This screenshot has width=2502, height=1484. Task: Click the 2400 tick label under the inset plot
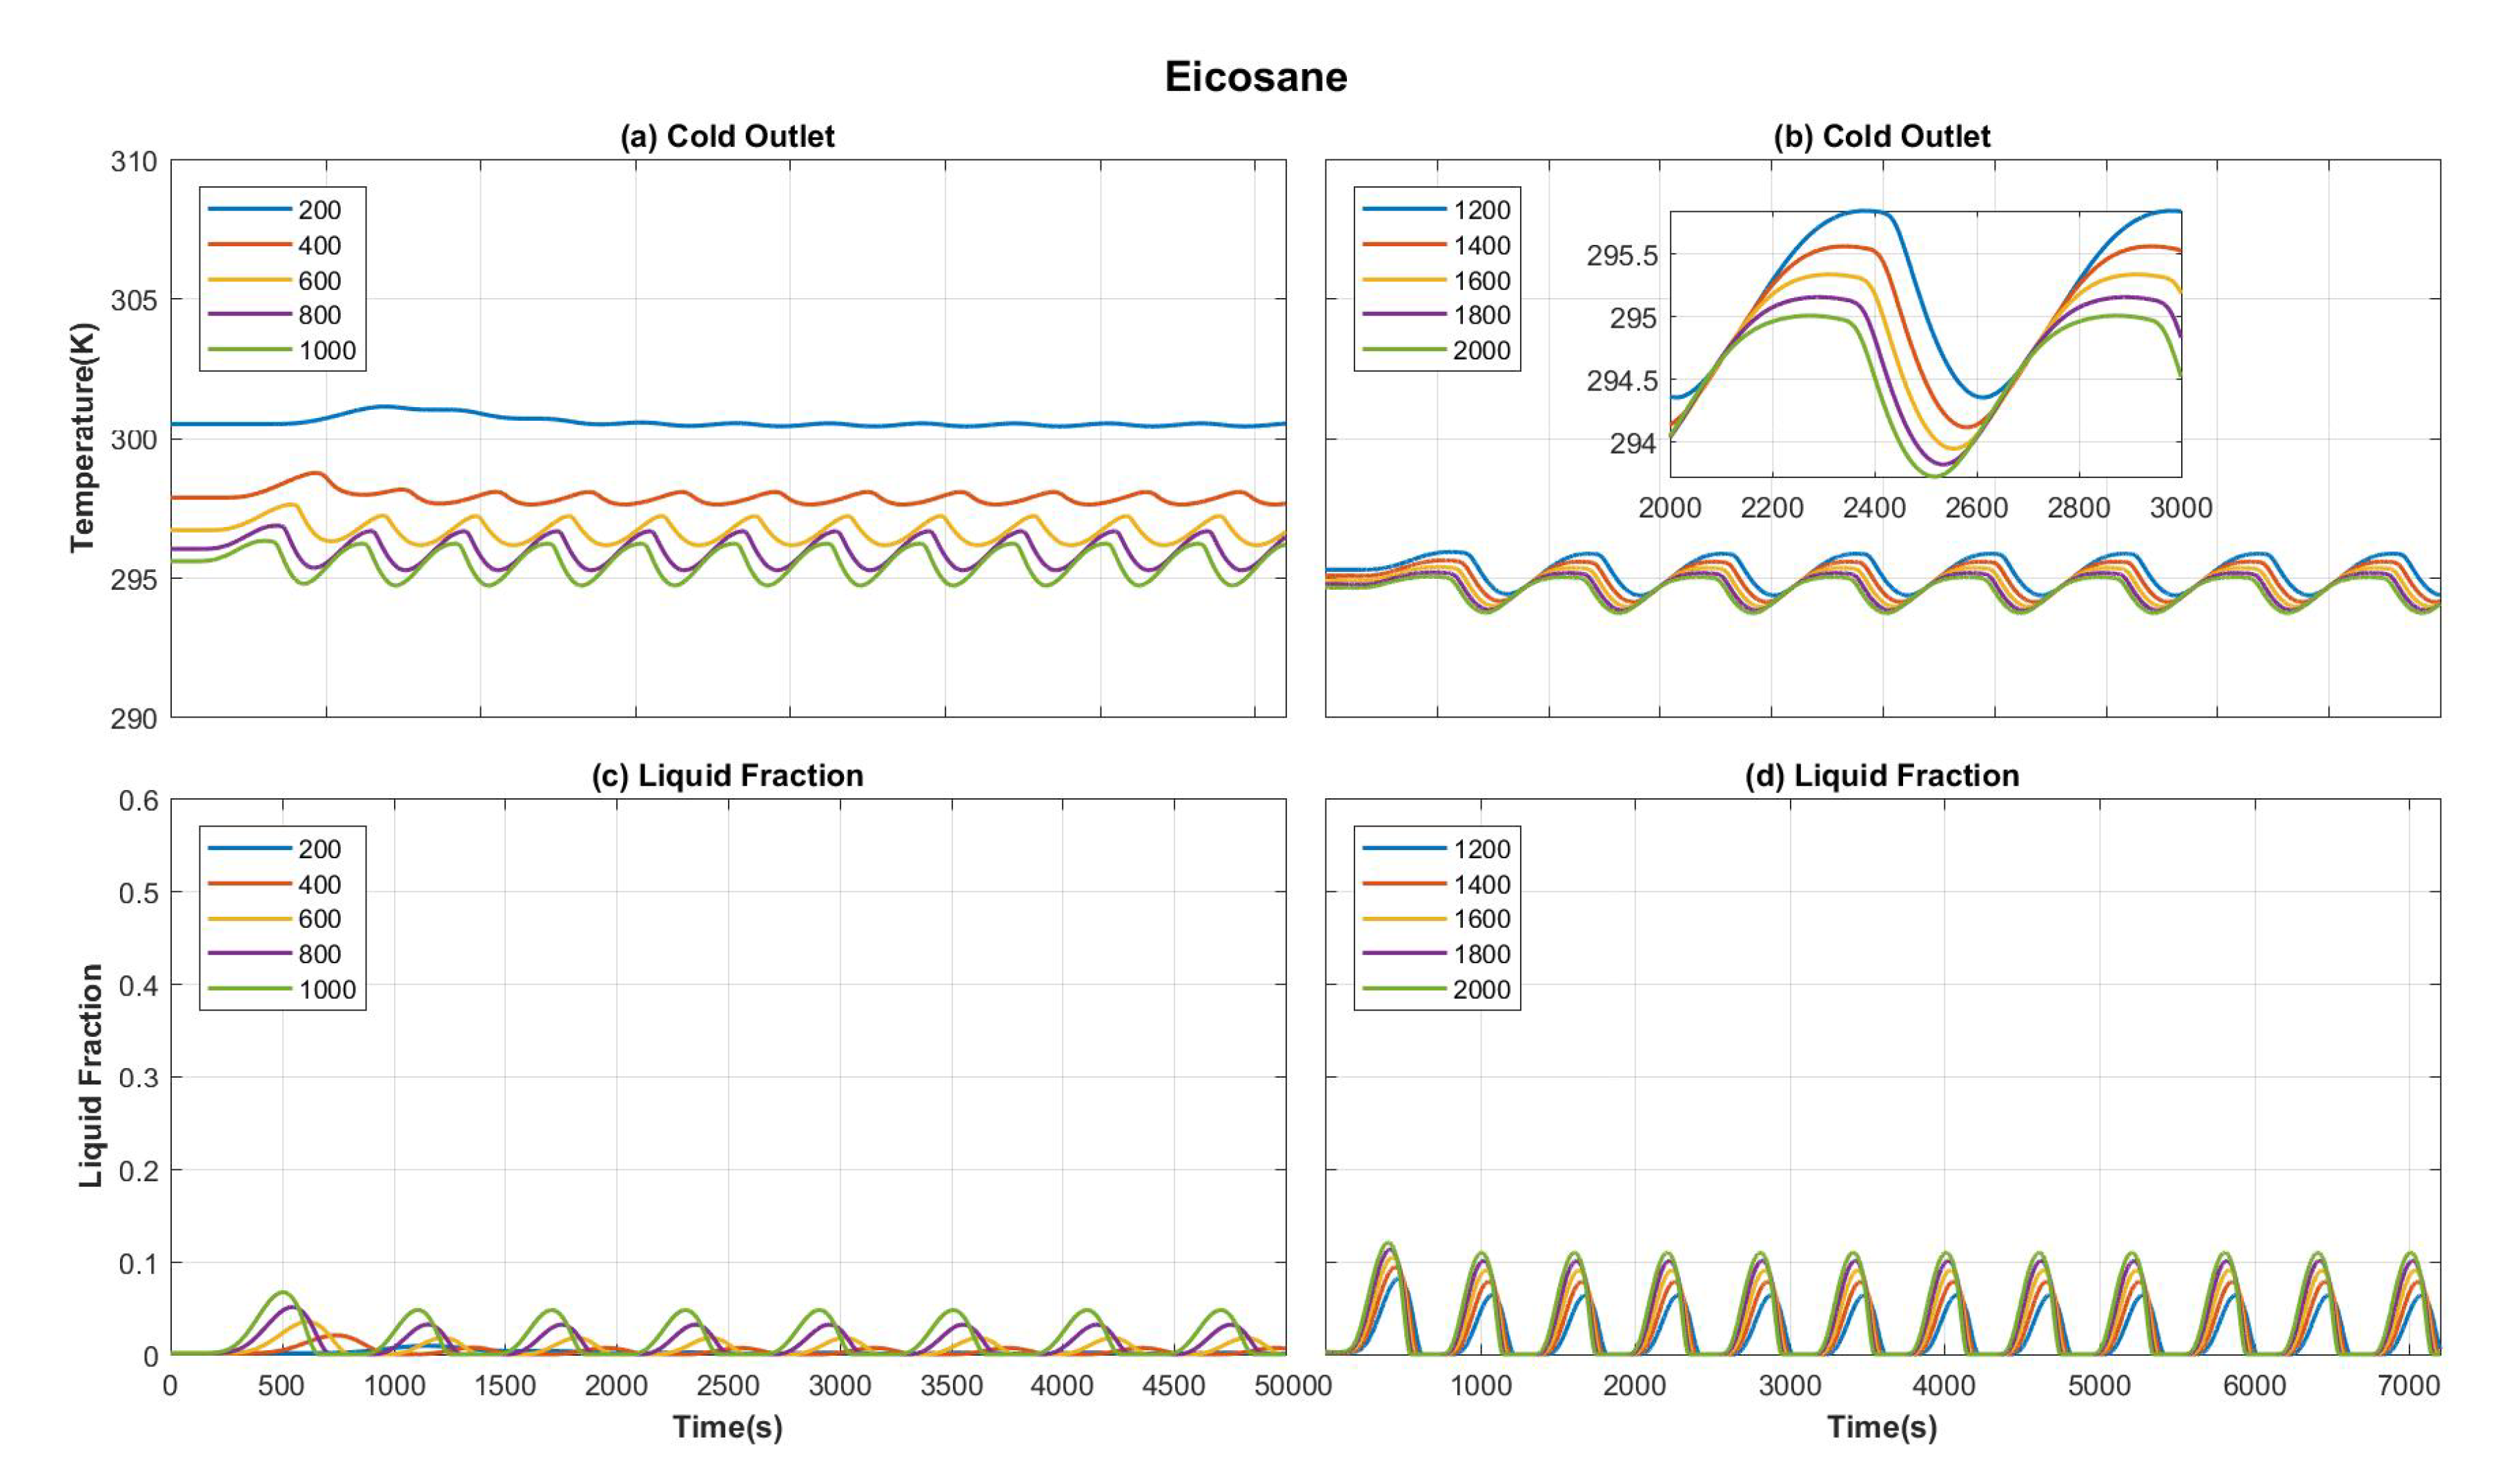[1874, 508]
